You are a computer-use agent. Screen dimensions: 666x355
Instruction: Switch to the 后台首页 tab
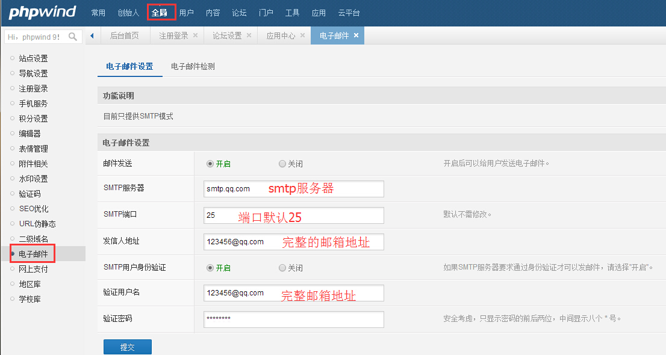(124, 35)
